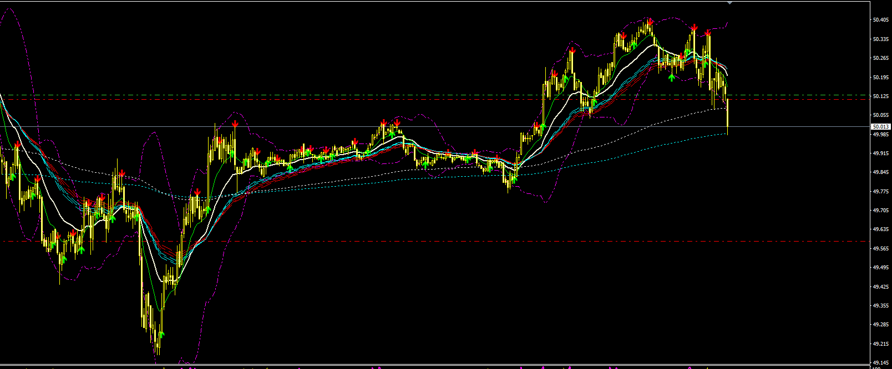This screenshot has height=369, width=892.
Task: Click the 49.915 price scale label
Action: tap(880, 153)
